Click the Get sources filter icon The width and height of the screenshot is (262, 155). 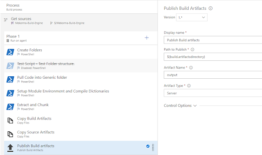pyautogui.click(x=6, y=20)
